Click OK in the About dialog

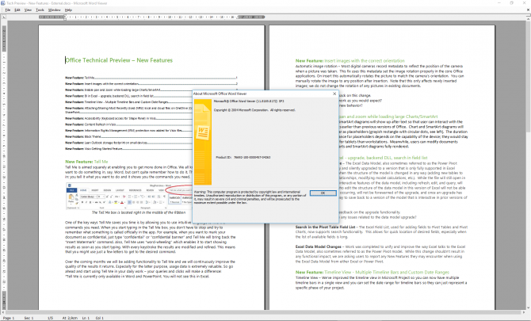[x=323, y=193]
